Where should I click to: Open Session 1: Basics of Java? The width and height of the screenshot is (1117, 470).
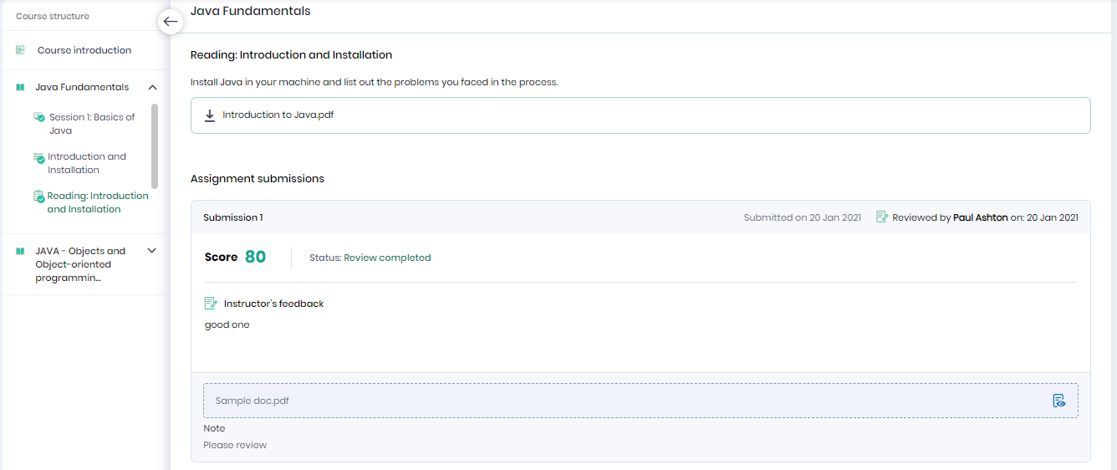(x=92, y=124)
